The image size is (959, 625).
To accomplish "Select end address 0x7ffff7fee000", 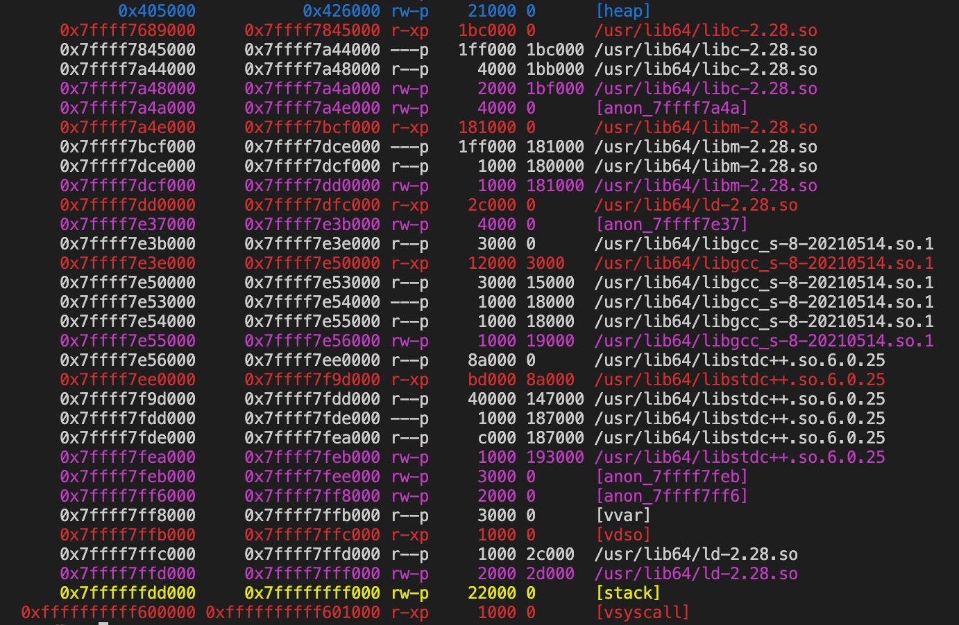I will [x=312, y=477].
